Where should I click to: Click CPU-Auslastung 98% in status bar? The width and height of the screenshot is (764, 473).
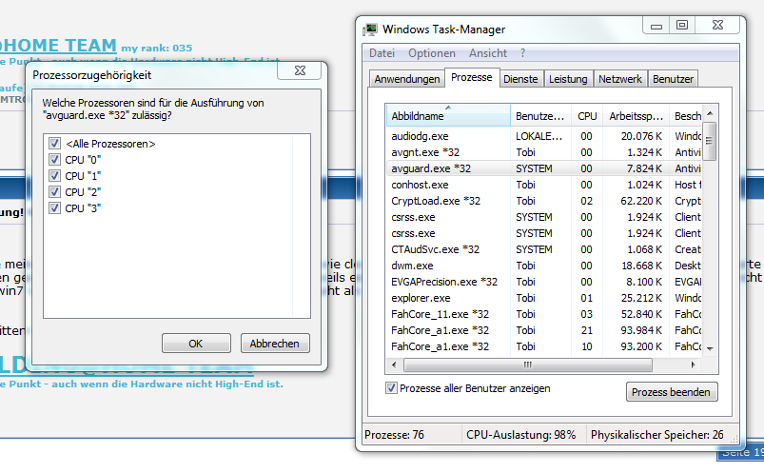tap(520, 435)
